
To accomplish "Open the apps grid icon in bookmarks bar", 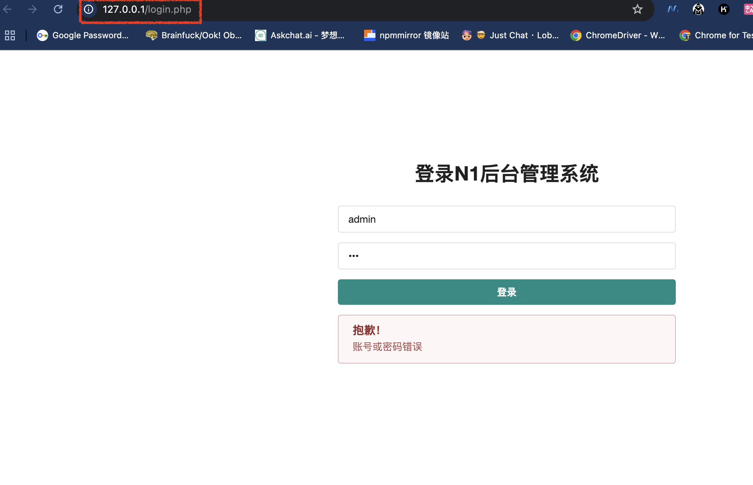I will [10, 35].
